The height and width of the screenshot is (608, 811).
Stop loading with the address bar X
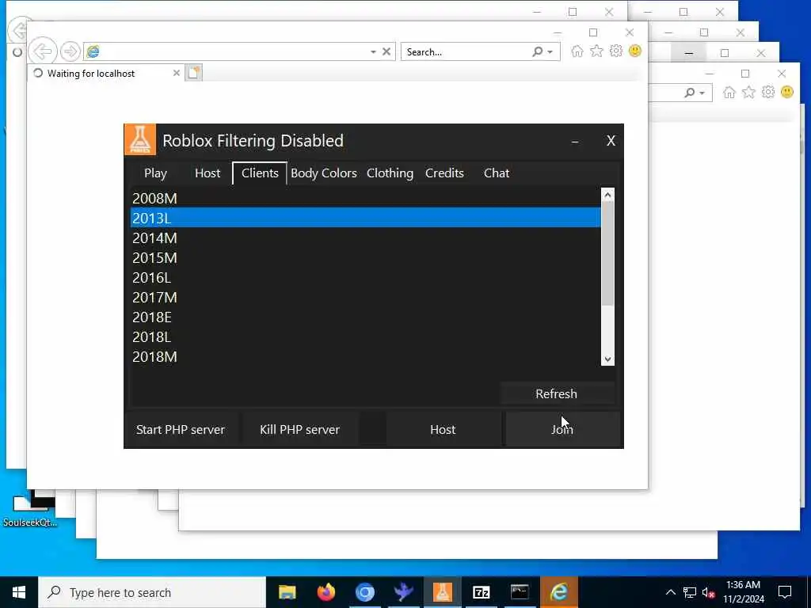coord(386,51)
